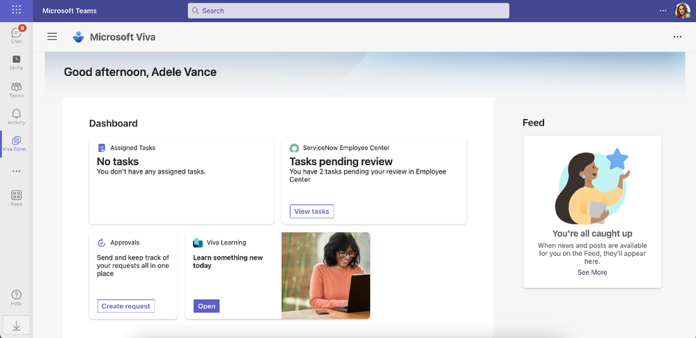
Task: Open ellipsis menu in Microsoft Viva header
Action: click(x=677, y=37)
